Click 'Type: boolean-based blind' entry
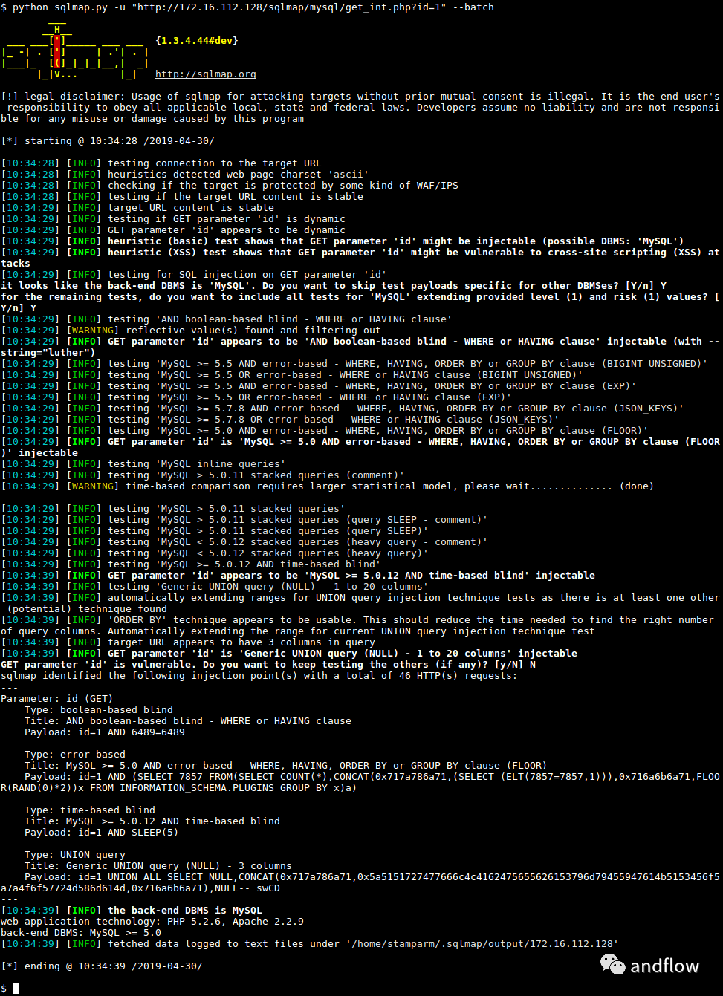723x996 pixels. point(99,710)
